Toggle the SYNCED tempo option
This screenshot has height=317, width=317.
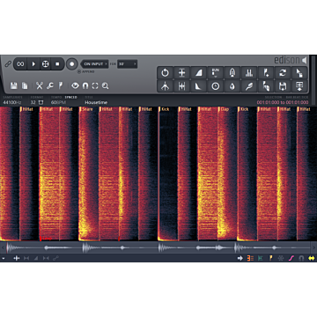click(70, 97)
